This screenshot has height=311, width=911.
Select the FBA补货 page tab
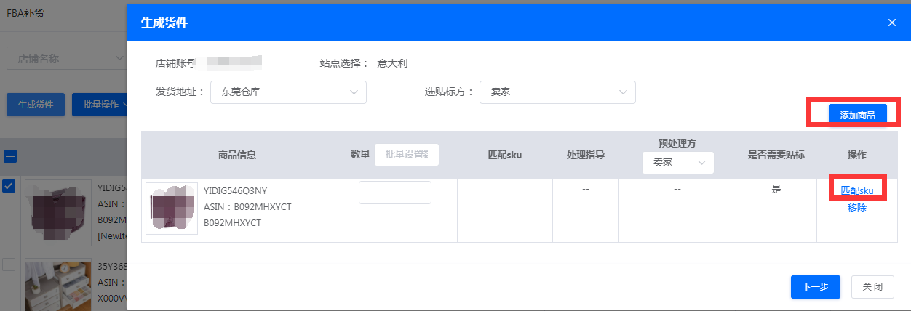(x=25, y=13)
